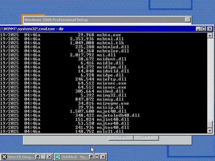Click the console vertical scrollbar thumb
Screen dimensions: 215x161
210,124
